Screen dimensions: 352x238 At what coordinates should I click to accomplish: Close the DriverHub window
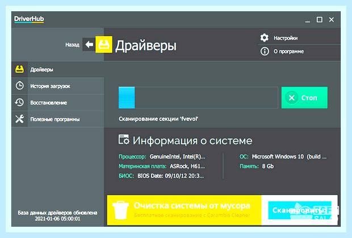(332, 19)
